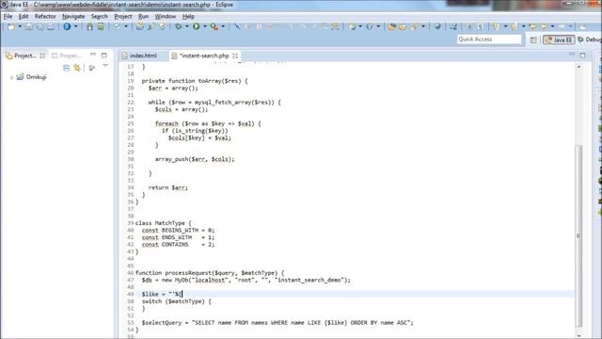Switch to the Java EE perspective
Screen dimensions: 602x339
coord(559,40)
